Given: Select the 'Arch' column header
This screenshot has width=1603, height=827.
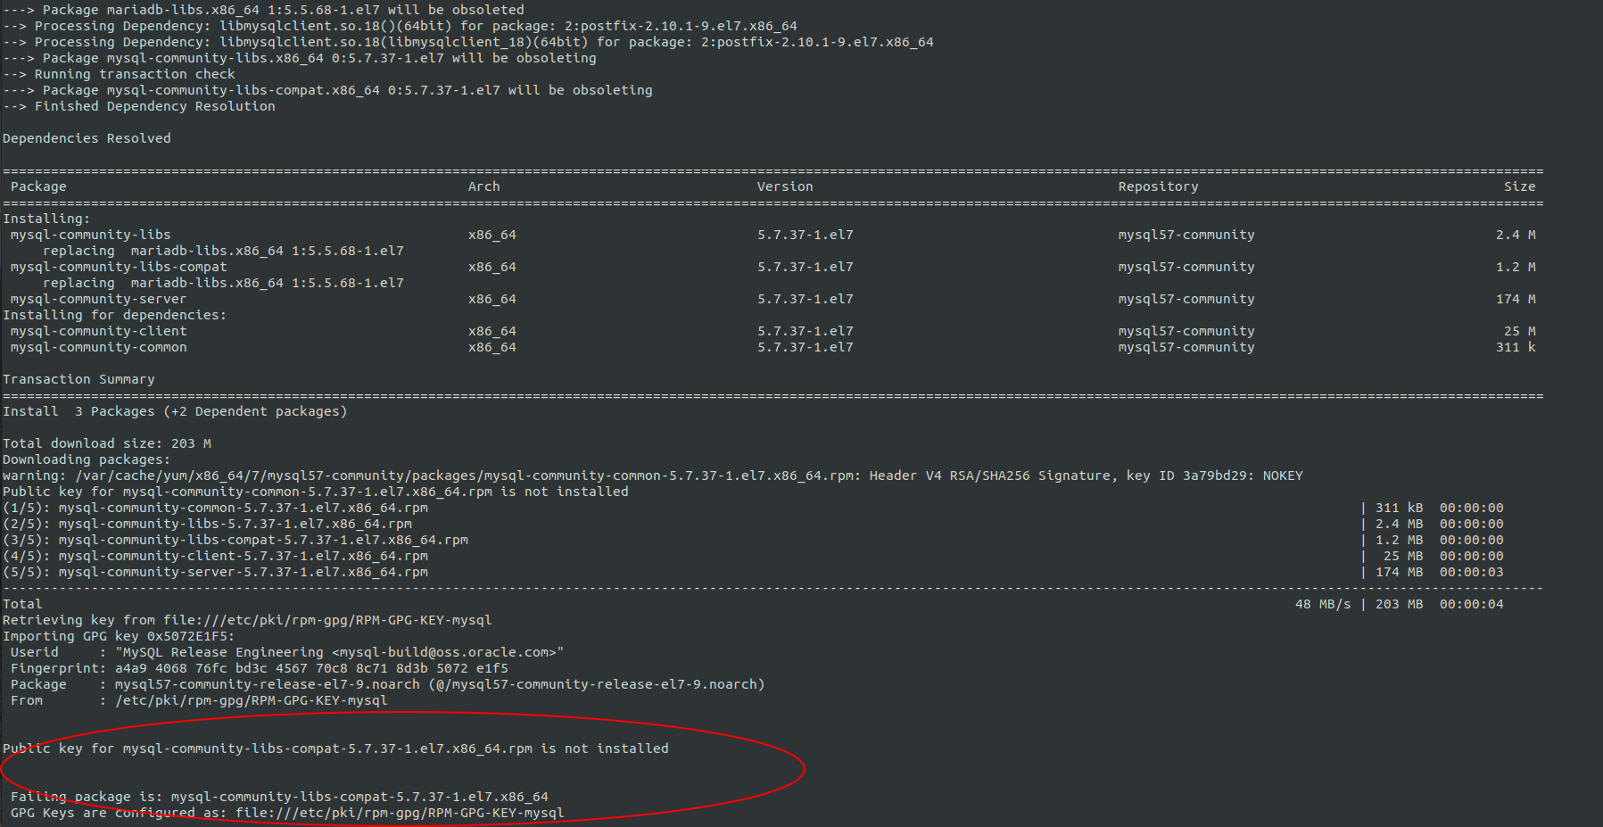Looking at the screenshot, I should [x=483, y=186].
